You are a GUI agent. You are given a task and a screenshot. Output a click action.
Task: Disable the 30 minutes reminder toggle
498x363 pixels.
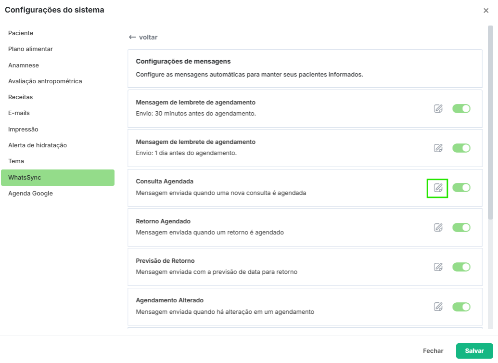[461, 109]
